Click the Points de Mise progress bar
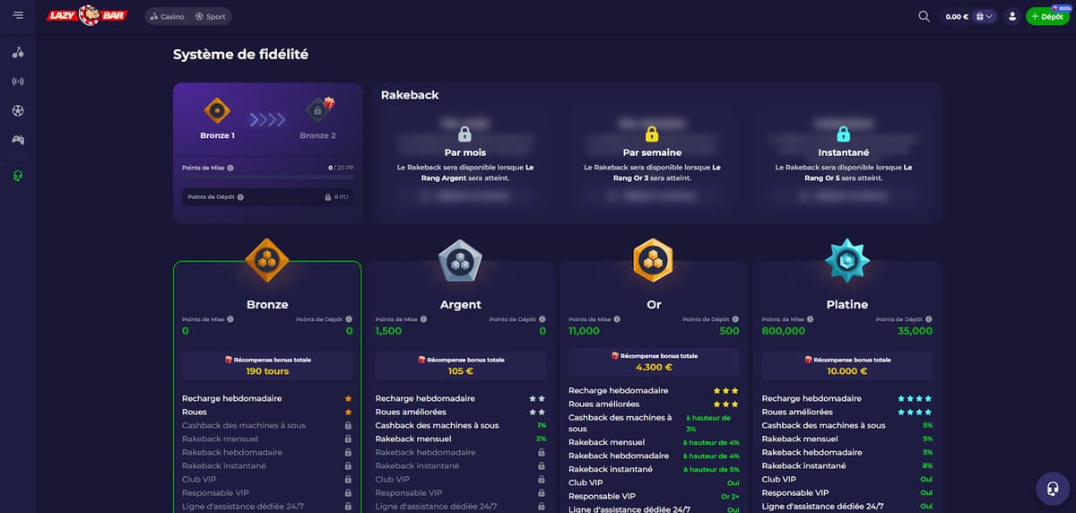This screenshot has height=513, width=1076. pyautogui.click(x=267, y=177)
